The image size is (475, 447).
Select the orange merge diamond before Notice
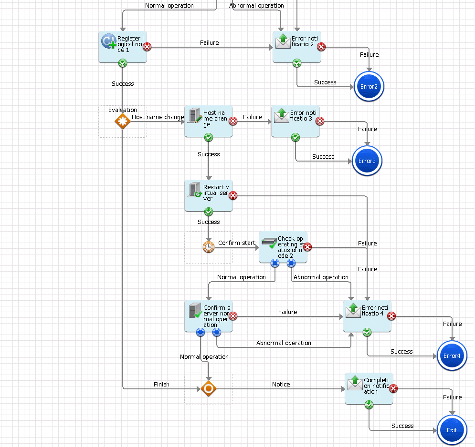coord(209,389)
